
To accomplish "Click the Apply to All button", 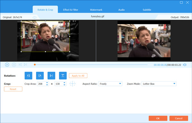I will 78,76.
